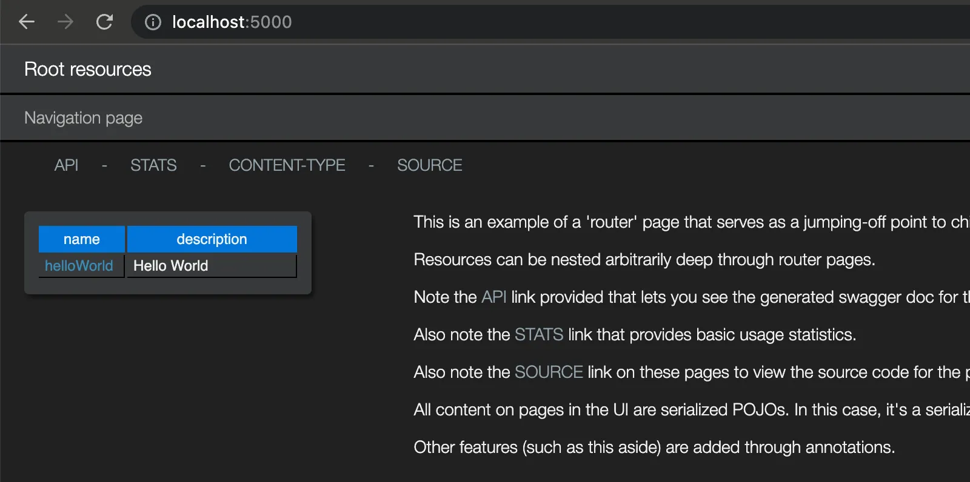Reload the localhost page

(x=104, y=22)
